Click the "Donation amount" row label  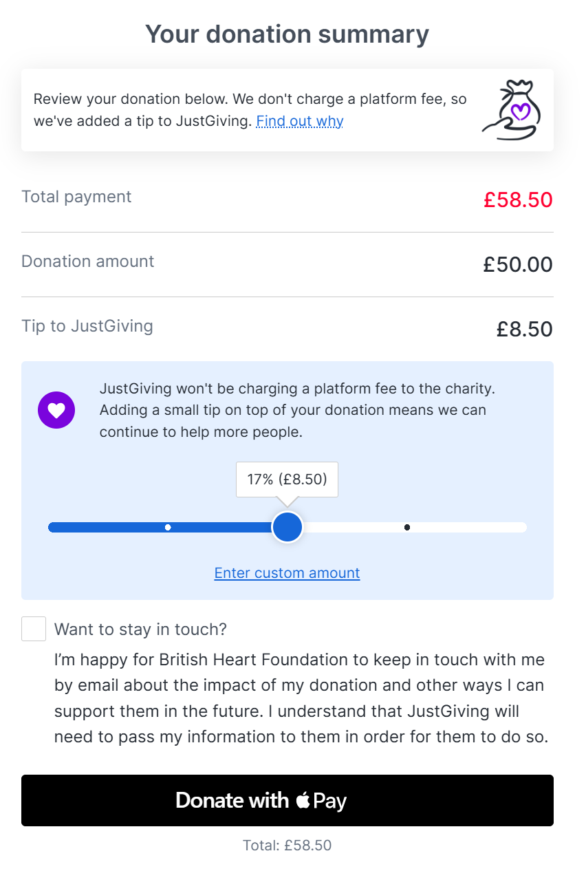(x=88, y=261)
